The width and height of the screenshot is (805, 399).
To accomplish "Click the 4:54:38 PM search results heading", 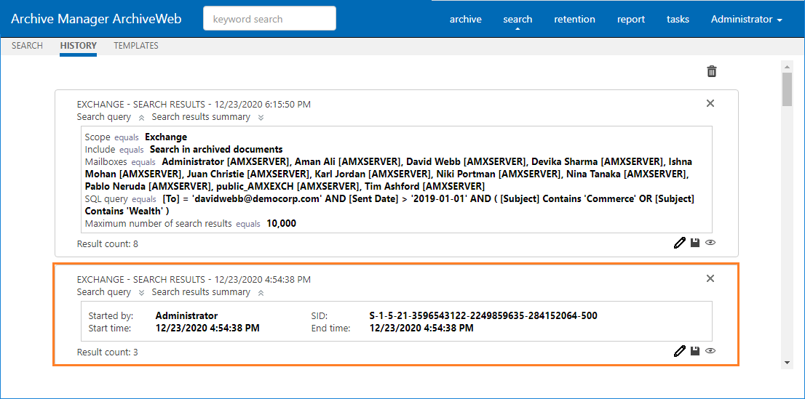I will 194,280.
